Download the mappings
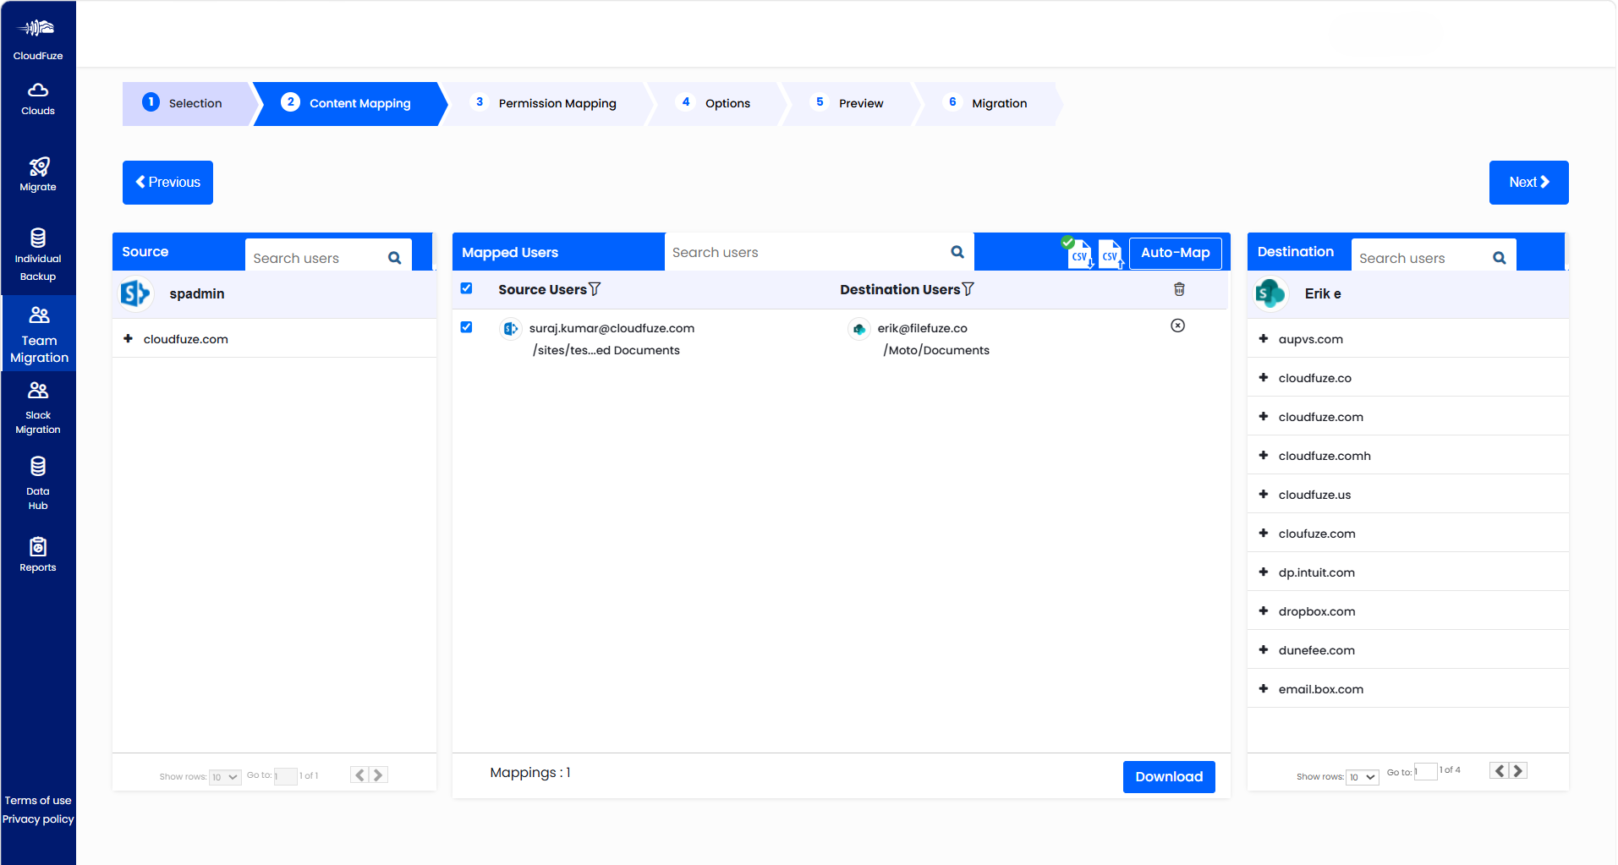This screenshot has height=865, width=1618. [x=1169, y=777]
